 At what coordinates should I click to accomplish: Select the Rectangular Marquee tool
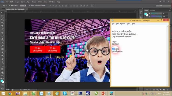tap(2, 16)
